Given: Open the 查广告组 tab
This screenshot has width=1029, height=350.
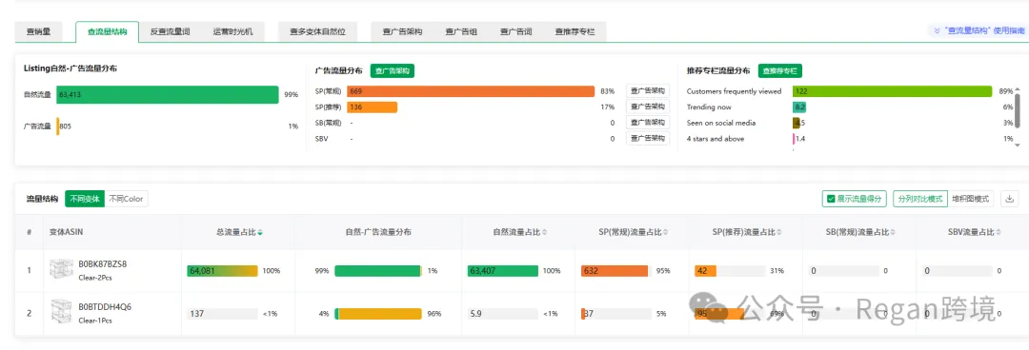Looking at the screenshot, I should [x=461, y=31].
